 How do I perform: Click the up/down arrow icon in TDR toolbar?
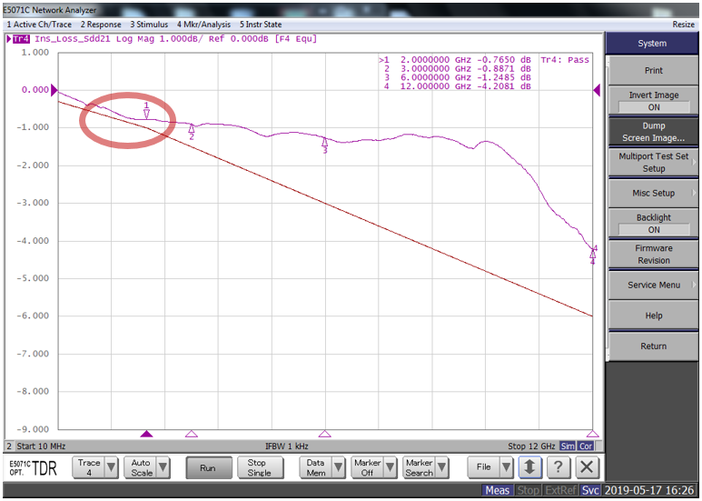point(530,467)
